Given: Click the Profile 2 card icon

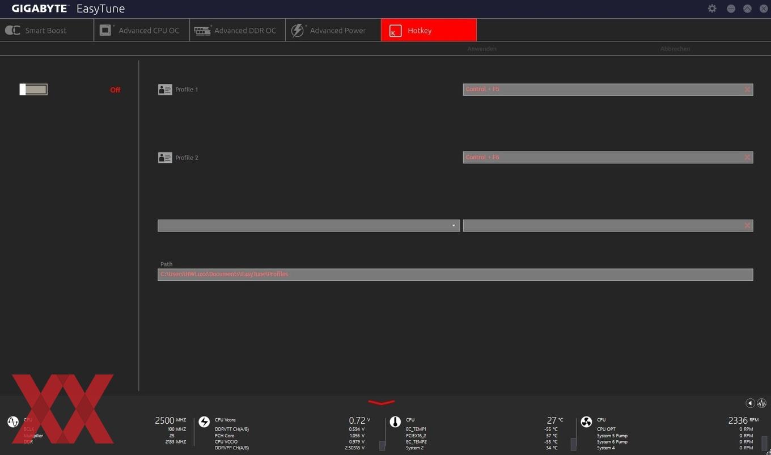Looking at the screenshot, I should tap(165, 158).
